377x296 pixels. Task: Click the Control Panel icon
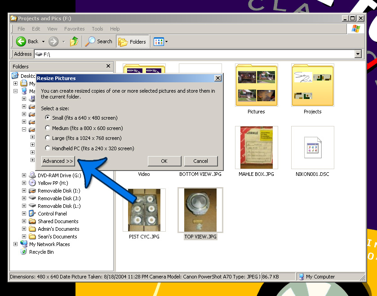click(x=32, y=214)
